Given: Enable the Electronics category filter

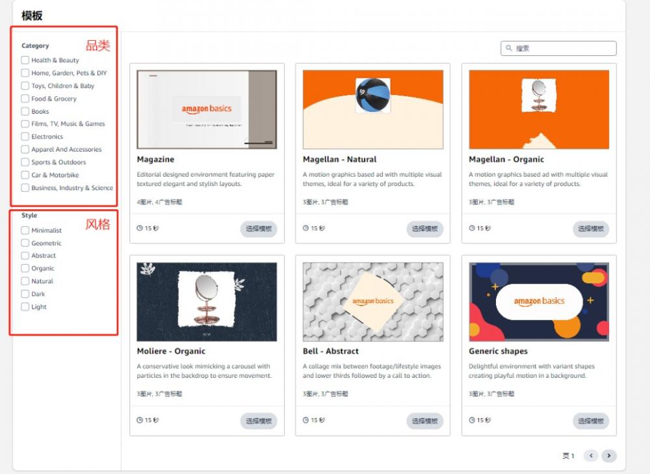Looking at the screenshot, I should (25, 137).
